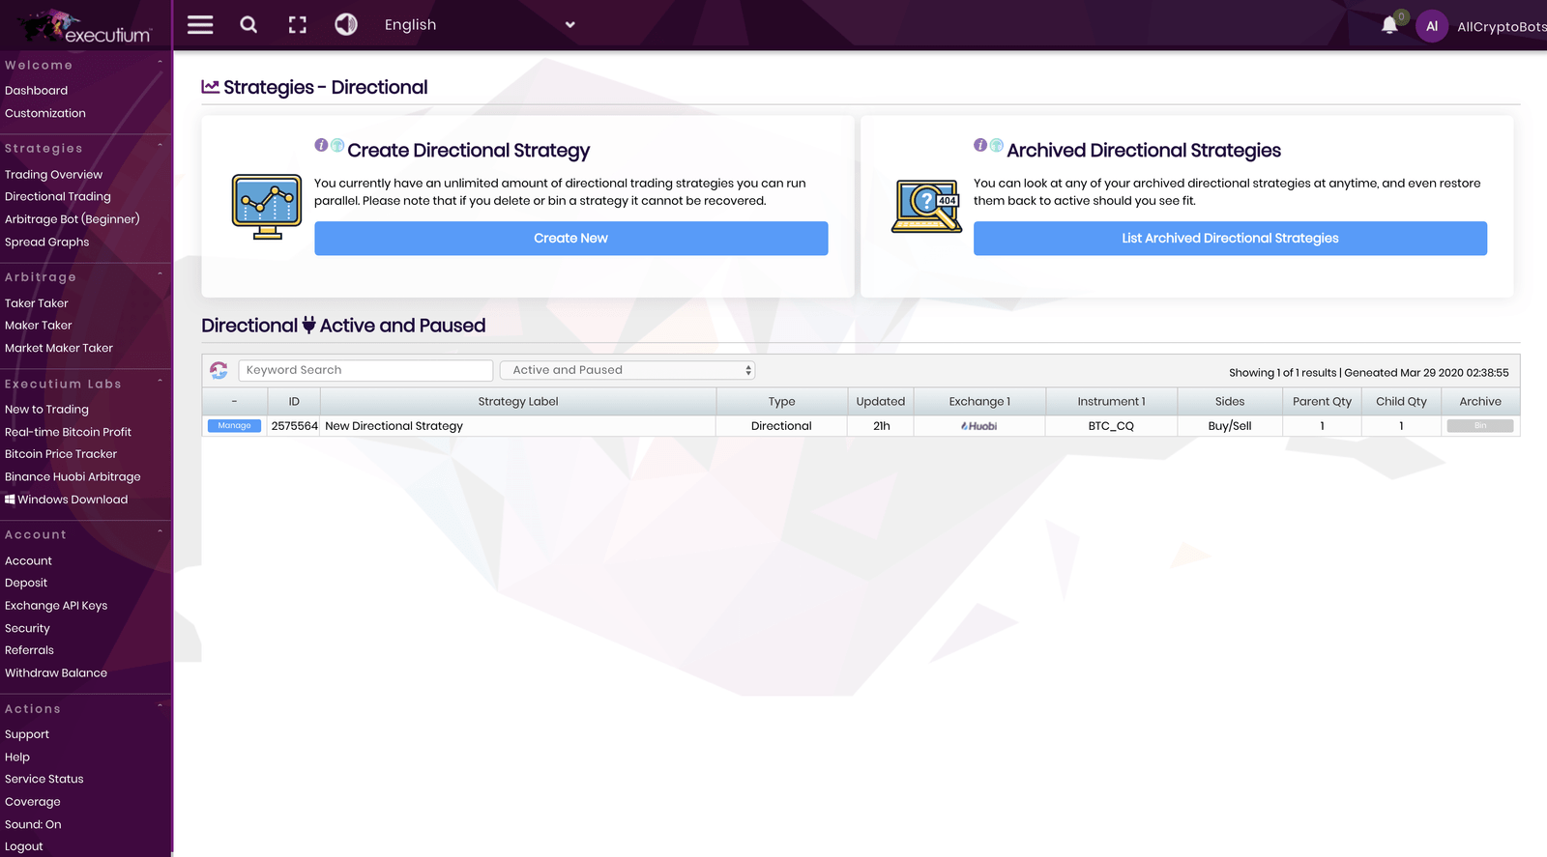1547x857 pixels.
Task: Open the notifications bell
Action: pos(1389,26)
